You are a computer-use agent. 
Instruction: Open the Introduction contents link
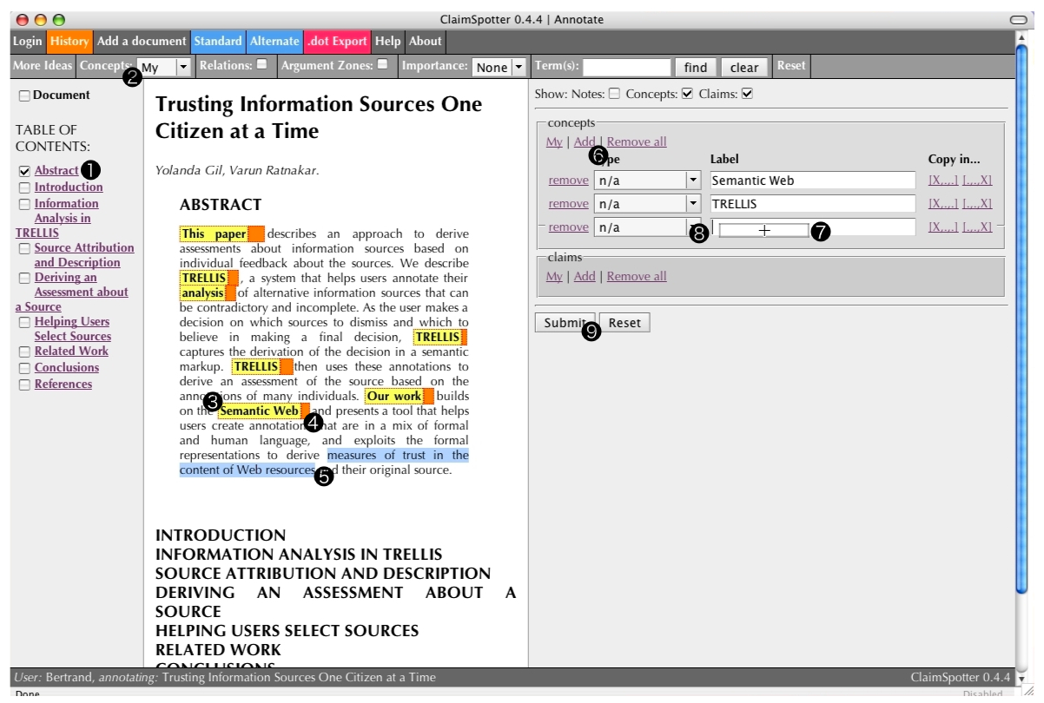tap(69, 187)
